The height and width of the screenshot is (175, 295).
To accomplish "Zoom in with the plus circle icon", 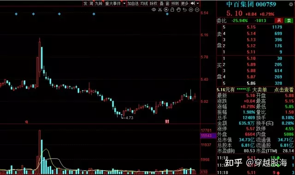I will pyautogui.click(x=191, y=10).
